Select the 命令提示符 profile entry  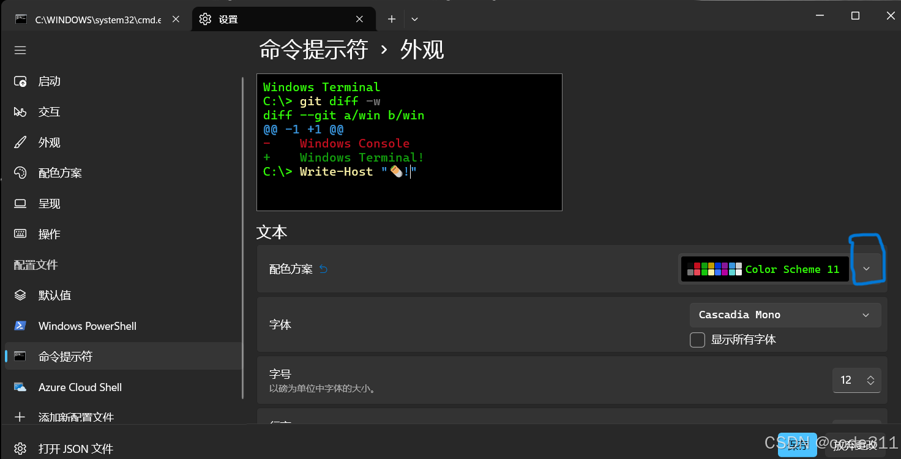(x=122, y=357)
